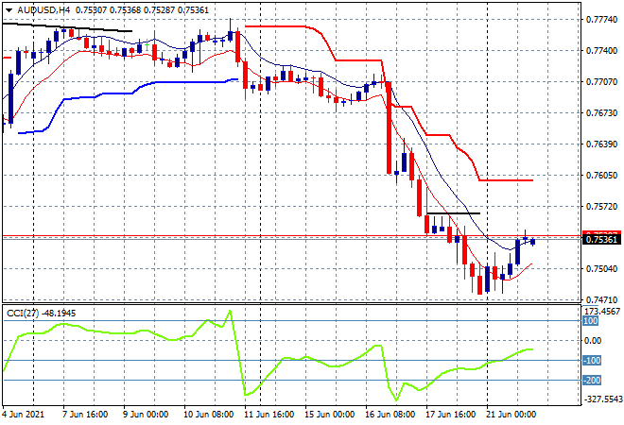This screenshot has height=425, width=624.
Task: Click the 10 Jun 08:00 time label
Action: 208,415
